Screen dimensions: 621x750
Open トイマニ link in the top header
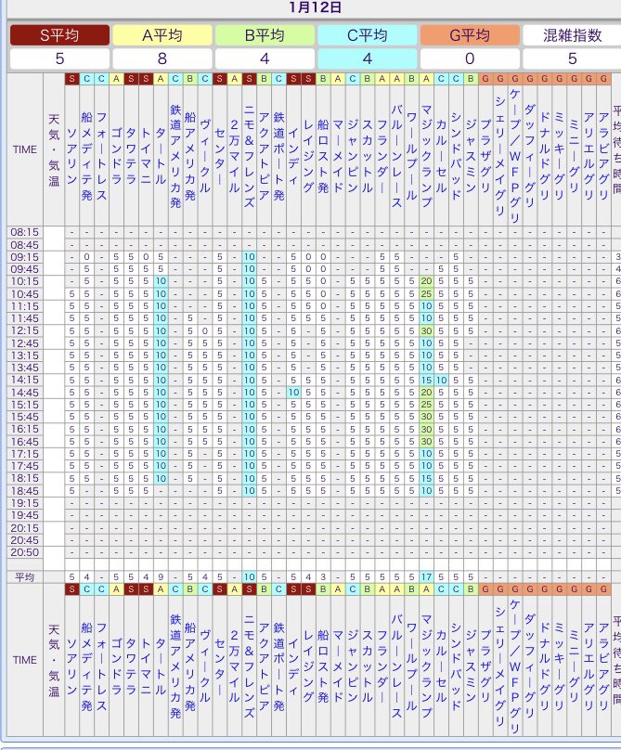(146, 157)
